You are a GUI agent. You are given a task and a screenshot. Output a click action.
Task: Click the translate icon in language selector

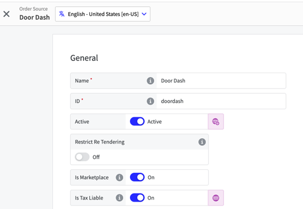[x=62, y=14]
